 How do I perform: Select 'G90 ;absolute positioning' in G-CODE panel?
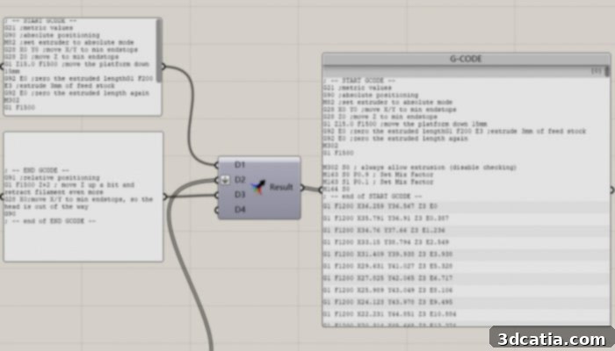pos(370,95)
